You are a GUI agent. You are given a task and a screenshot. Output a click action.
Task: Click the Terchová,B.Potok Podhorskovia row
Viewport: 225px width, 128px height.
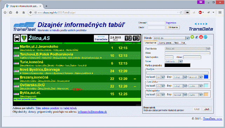tap(77, 56)
